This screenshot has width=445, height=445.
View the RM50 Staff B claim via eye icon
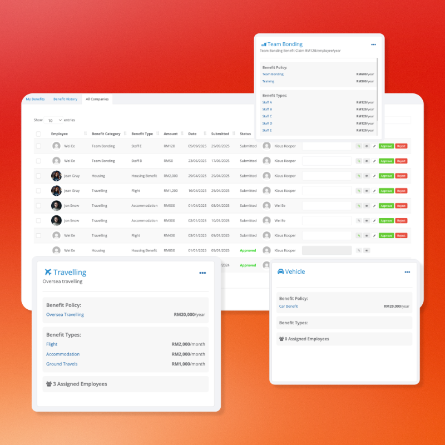(x=367, y=161)
